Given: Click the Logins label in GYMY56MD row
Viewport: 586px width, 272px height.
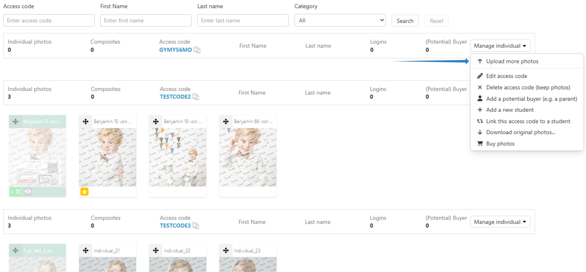Looking at the screenshot, I should coord(378,42).
